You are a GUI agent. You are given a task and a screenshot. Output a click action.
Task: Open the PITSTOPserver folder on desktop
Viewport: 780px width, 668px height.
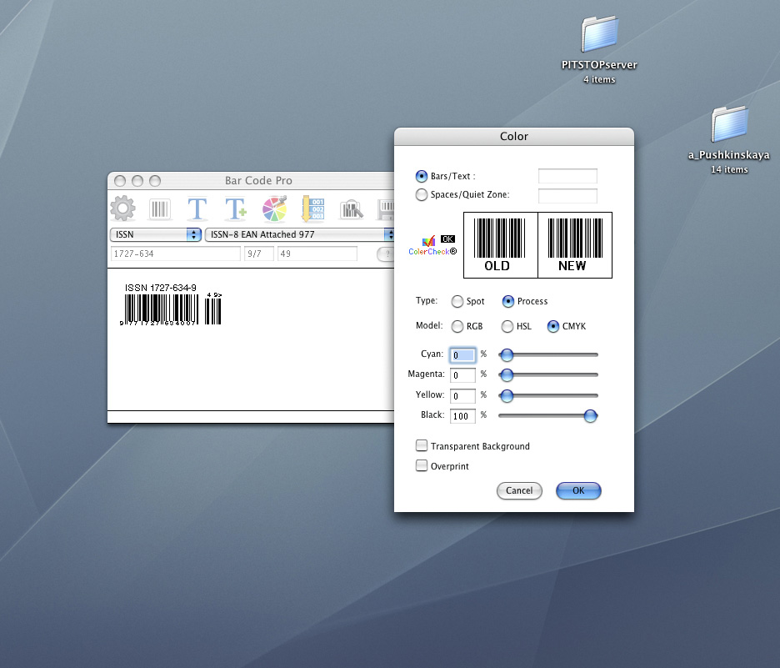coord(599,34)
